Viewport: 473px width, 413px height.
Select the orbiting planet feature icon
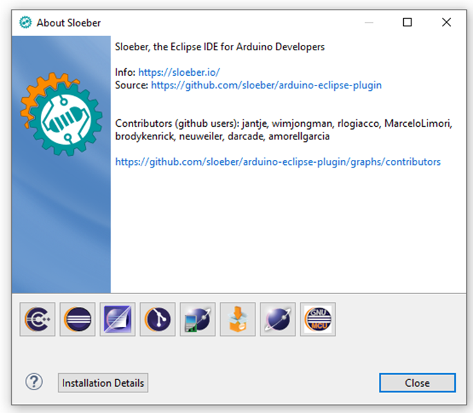point(278,319)
